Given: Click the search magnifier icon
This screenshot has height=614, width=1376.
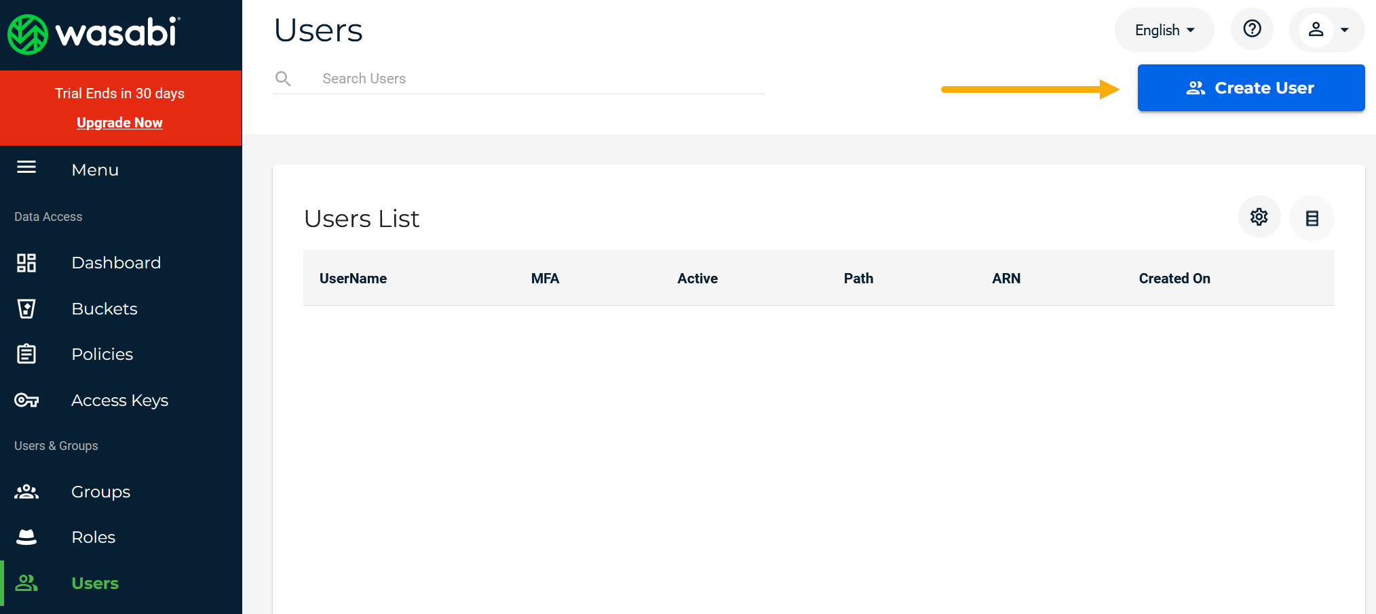Looking at the screenshot, I should tap(283, 79).
